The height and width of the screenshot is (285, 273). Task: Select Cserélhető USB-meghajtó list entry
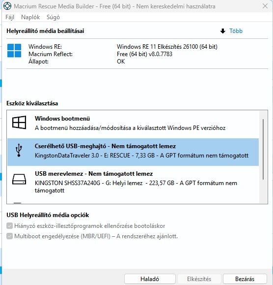[x=133, y=152]
